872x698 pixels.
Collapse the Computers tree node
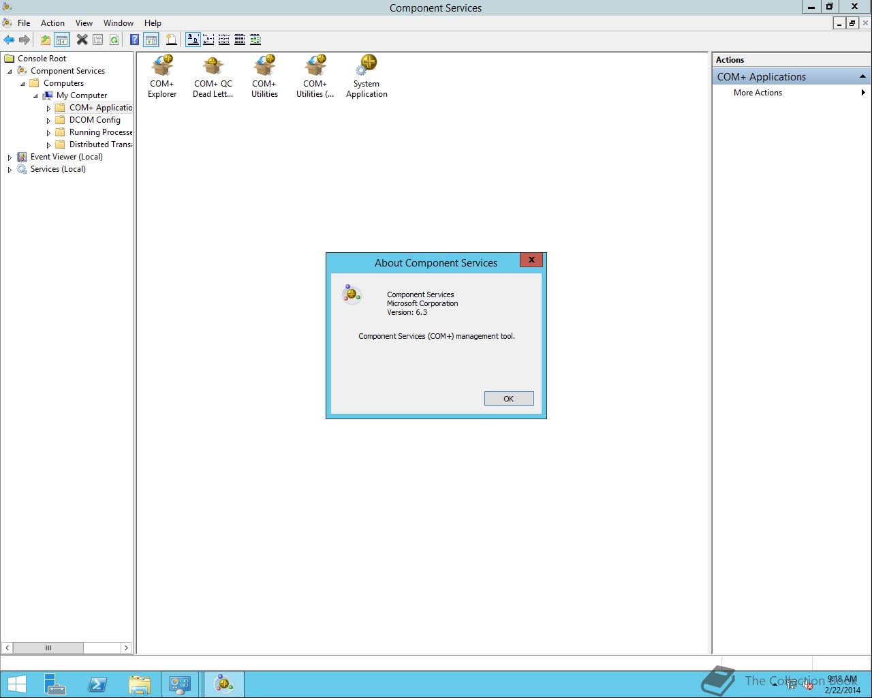click(22, 83)
